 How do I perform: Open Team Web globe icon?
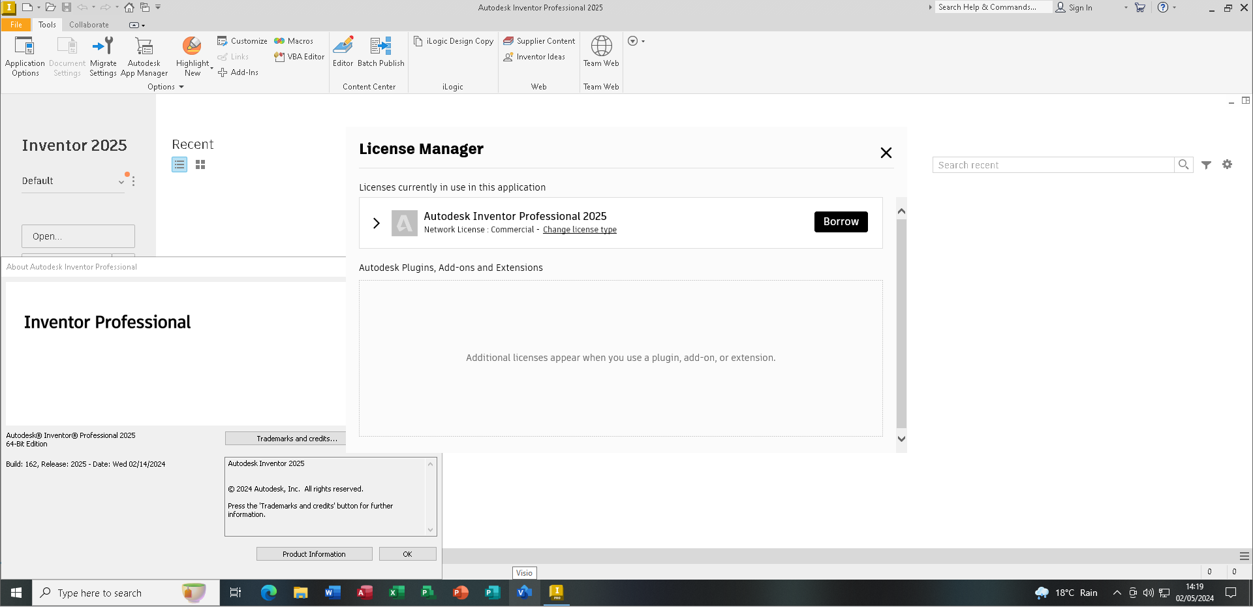coord(601,52)
